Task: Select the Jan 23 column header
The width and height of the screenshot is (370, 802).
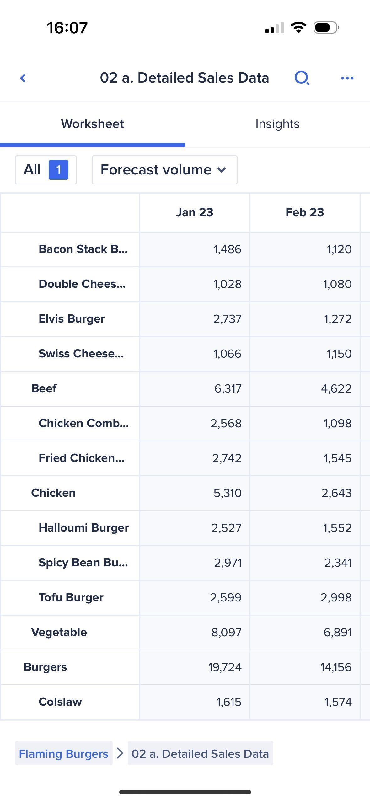Action: (x=195, y=212)
